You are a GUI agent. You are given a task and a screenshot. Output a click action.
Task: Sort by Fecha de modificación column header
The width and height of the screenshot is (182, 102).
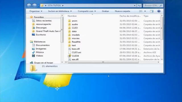130,16
